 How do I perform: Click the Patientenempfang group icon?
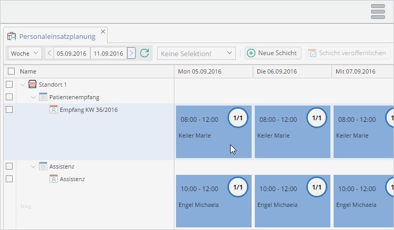(x=43, y=97)
